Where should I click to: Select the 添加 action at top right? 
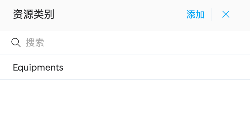(x=195, y=14)
